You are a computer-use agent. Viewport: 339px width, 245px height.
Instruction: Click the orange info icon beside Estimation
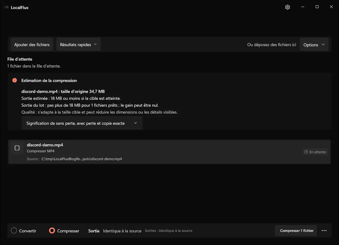15,80
